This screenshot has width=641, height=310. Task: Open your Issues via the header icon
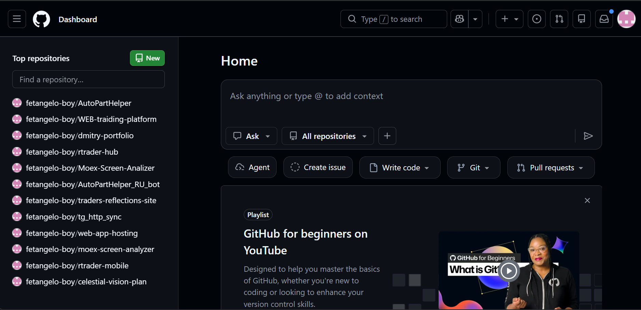point(536,19)
